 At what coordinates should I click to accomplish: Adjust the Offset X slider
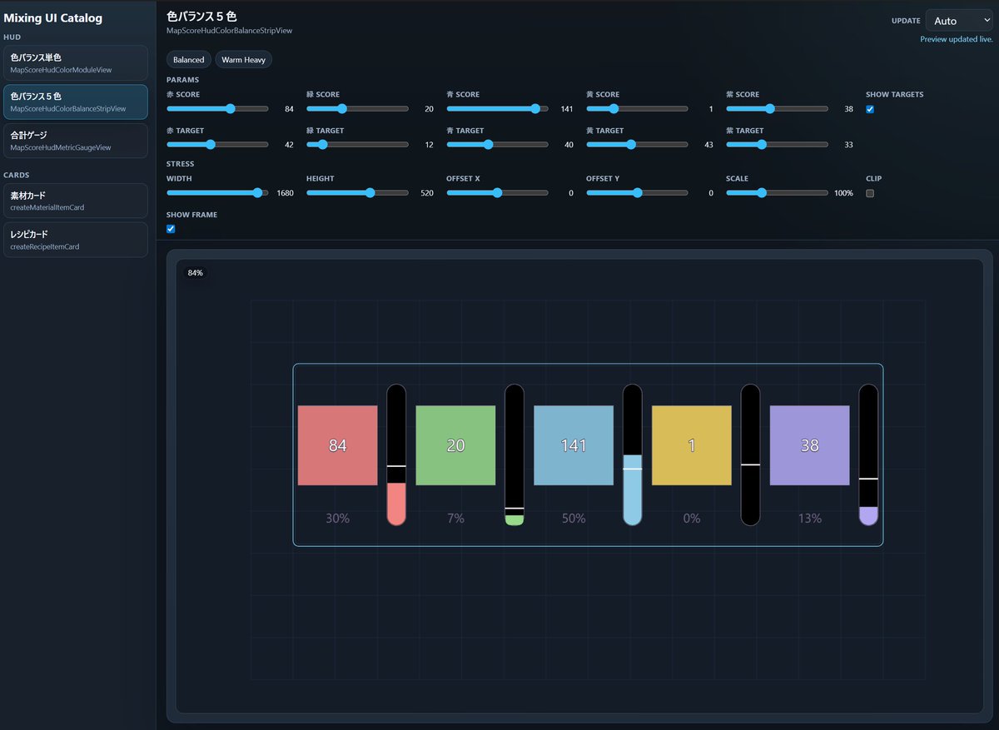coord(497,193)
